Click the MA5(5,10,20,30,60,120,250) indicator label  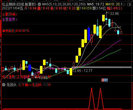pyautogui.click(x=64, y=4)
